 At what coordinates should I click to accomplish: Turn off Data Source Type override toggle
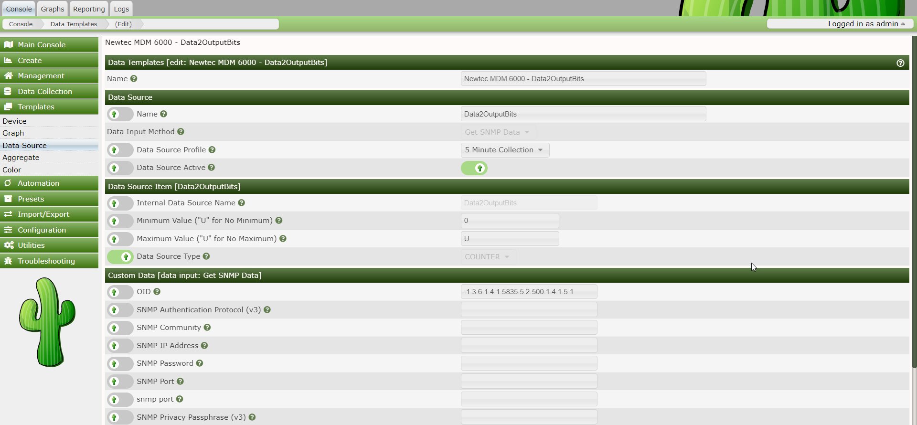point(120,256)
